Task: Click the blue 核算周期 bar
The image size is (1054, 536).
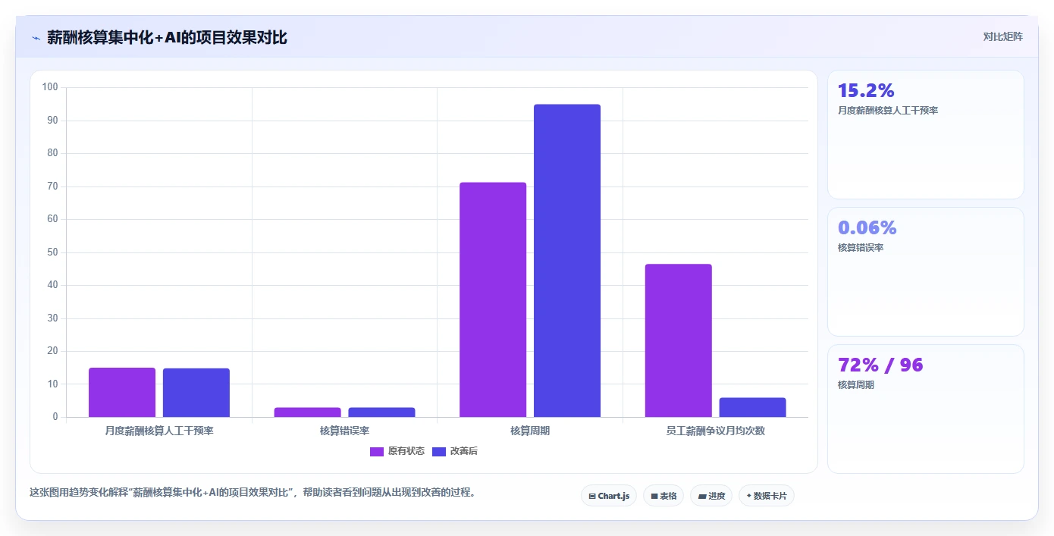Action: click(567, 261)
